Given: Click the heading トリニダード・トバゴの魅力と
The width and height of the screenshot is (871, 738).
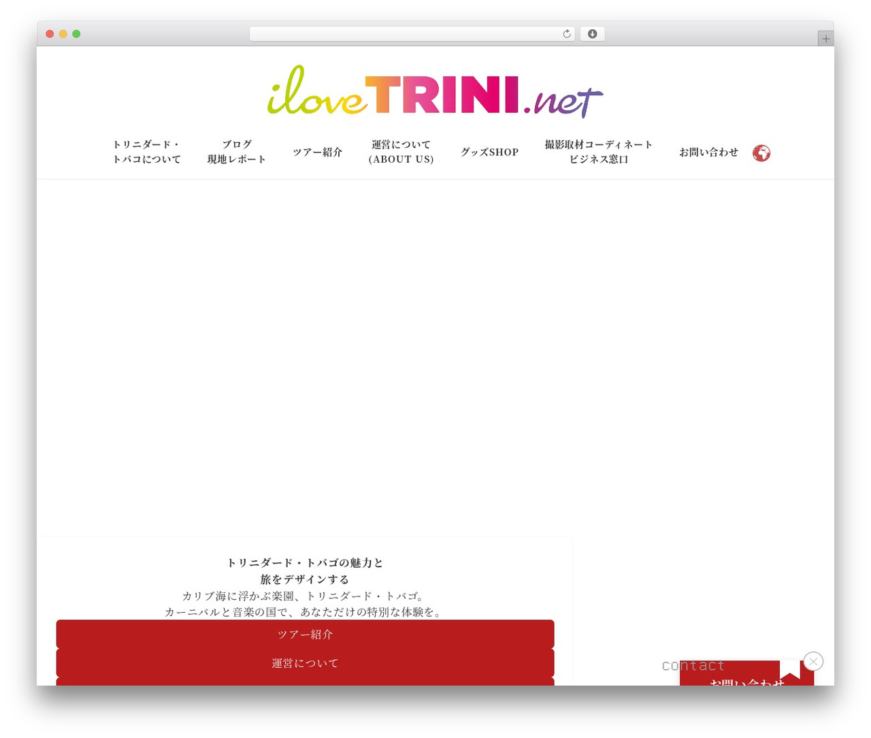Looking at the screenshot, I should point(305,562).
